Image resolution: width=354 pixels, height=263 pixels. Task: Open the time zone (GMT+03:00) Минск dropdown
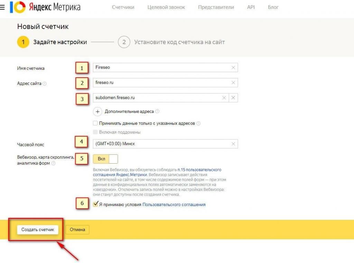click(165, 144)
